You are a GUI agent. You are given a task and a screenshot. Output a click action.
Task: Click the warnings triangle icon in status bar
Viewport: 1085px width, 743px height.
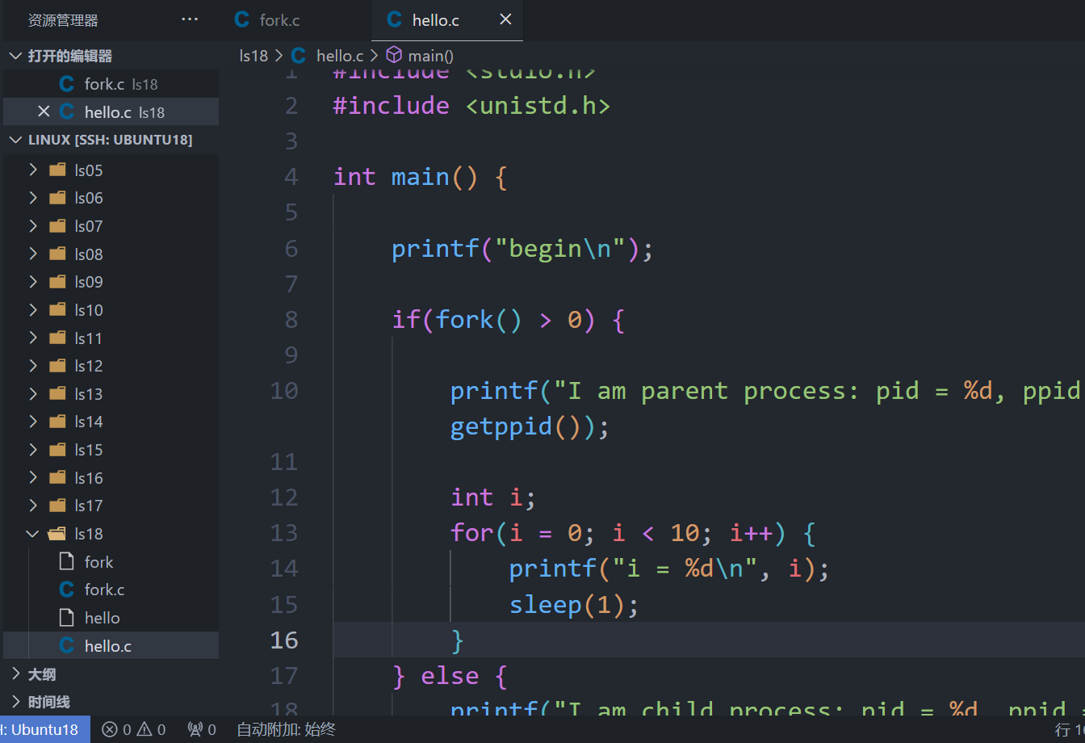point(145,729)
